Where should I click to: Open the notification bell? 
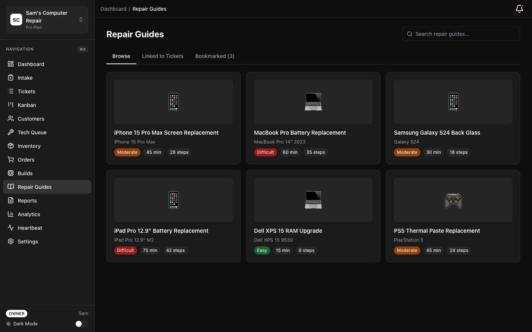(519, 9)
